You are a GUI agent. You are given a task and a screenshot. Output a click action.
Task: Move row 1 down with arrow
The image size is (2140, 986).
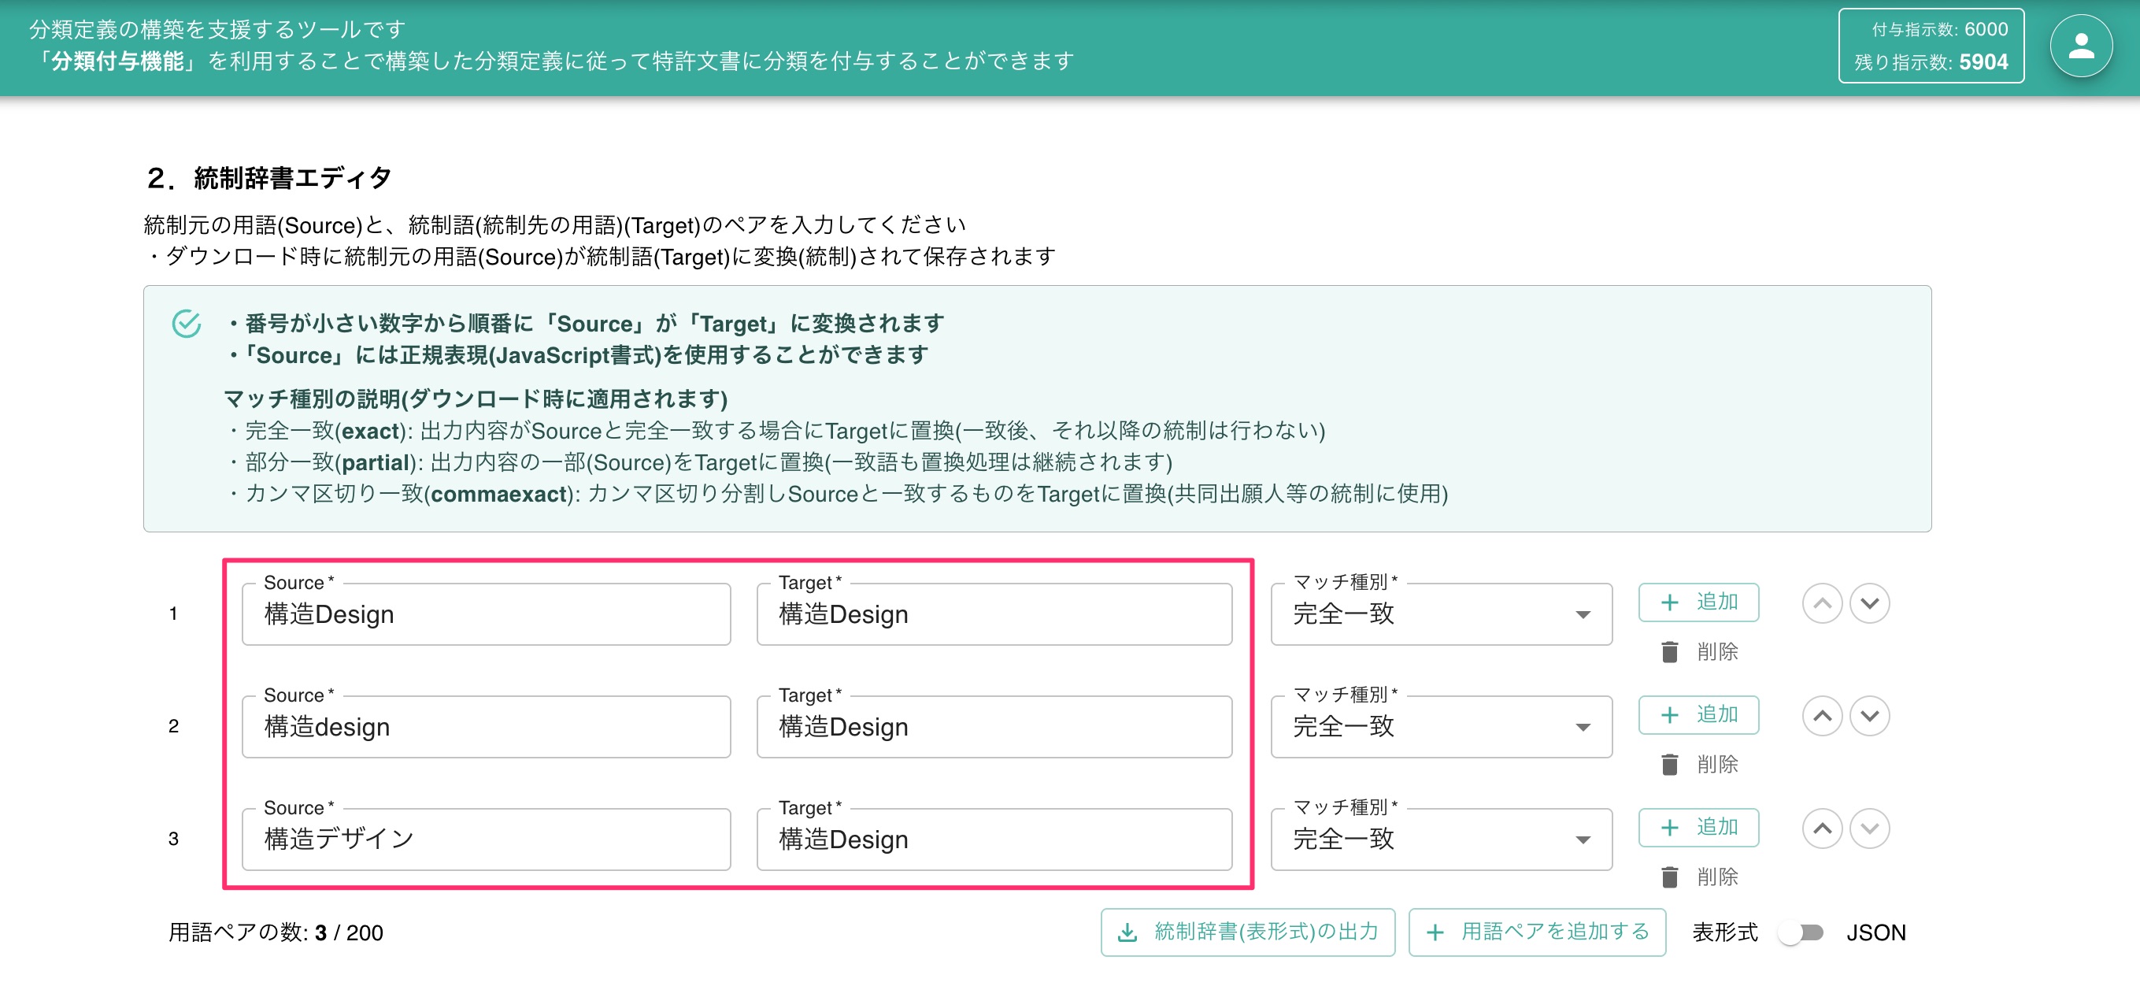[x=1869, y=604]
